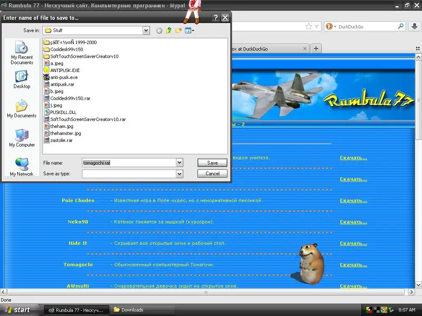422x316 pixels.
Task: Click the Скачать link for Tomagochi
Action: click(353, 265)
